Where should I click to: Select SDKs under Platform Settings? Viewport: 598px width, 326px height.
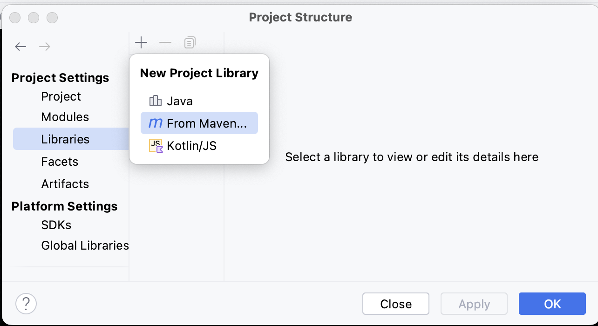pos(56,225)
